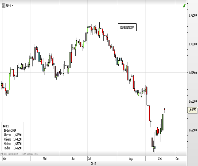Click the BPc1 title in legend box

6,126
